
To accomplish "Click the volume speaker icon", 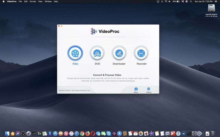I will (x=169, y=1).
